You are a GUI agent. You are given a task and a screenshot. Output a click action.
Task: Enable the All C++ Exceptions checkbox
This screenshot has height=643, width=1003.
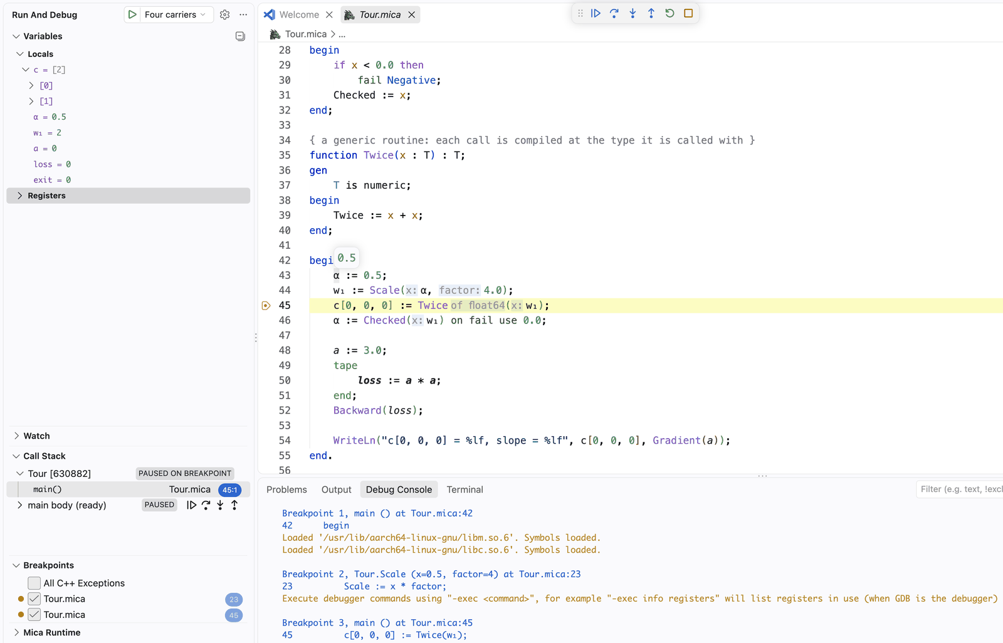(34, 583)
